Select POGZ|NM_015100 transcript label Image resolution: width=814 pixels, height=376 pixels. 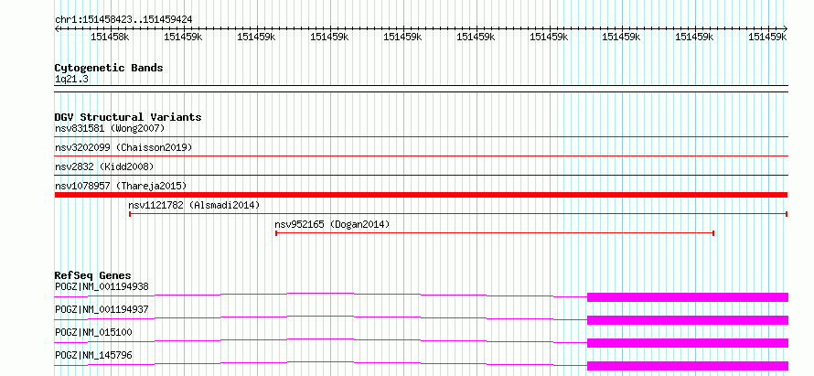point(93,332)
